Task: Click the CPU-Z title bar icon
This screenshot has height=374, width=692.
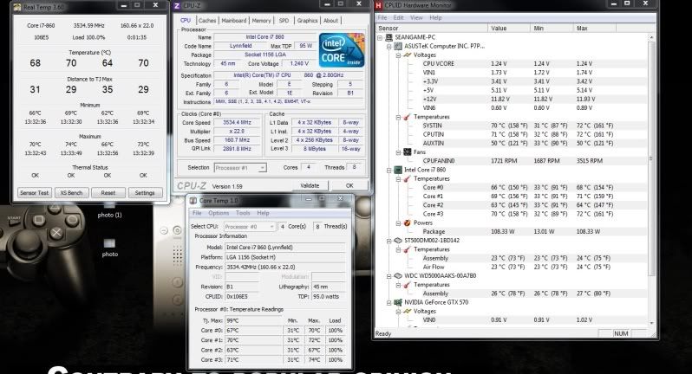Action: click(178, 6)
